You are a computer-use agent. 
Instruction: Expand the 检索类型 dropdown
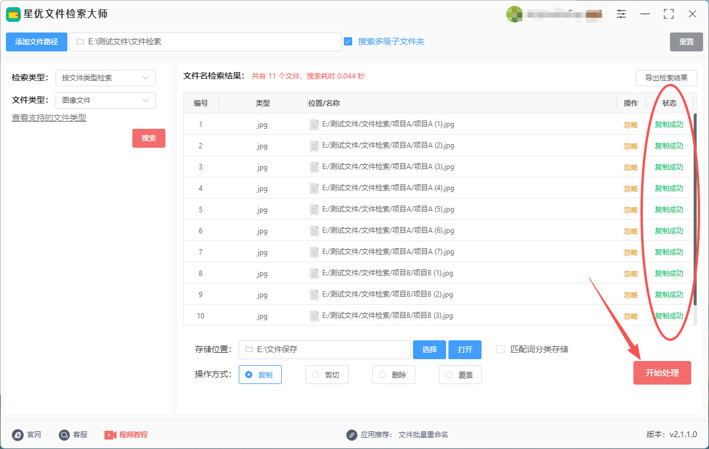[106, 78]
